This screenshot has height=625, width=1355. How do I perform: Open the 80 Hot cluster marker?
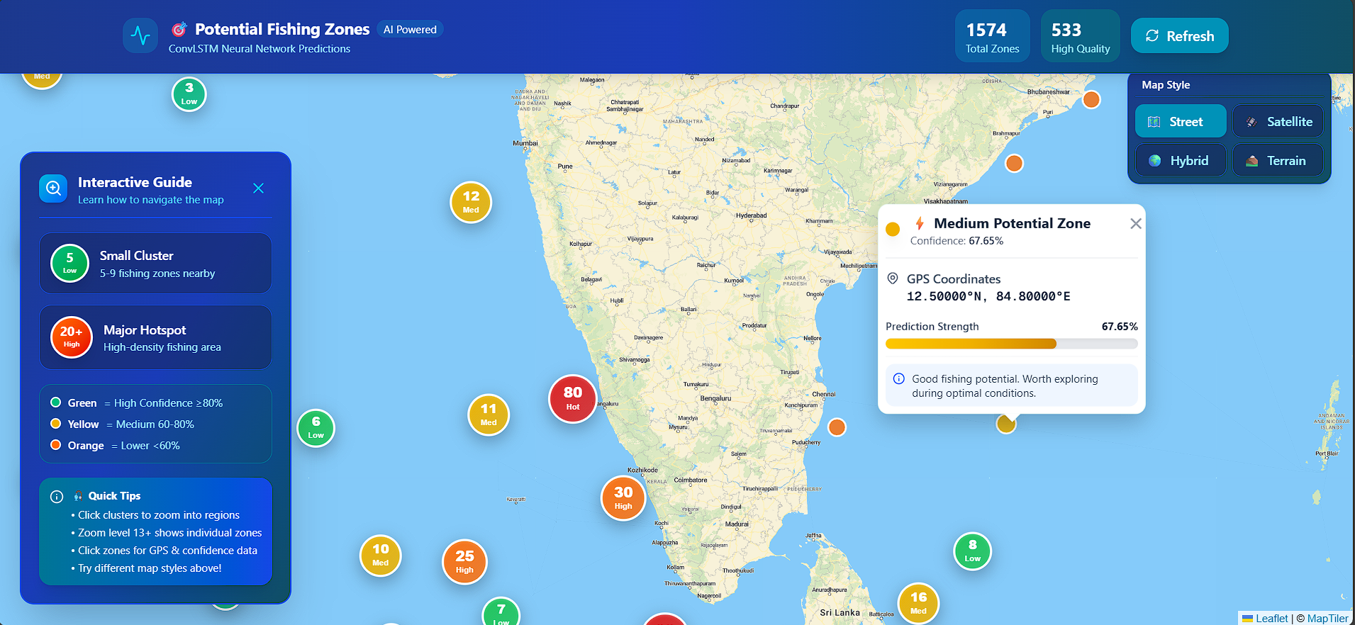tap(573, 399)
